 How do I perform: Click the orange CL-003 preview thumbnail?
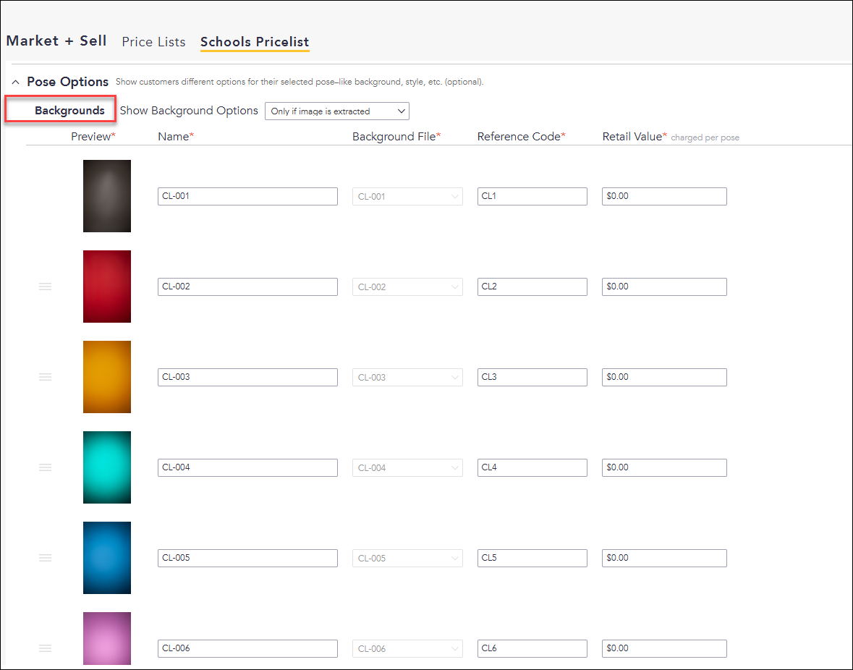click(107, 377)
